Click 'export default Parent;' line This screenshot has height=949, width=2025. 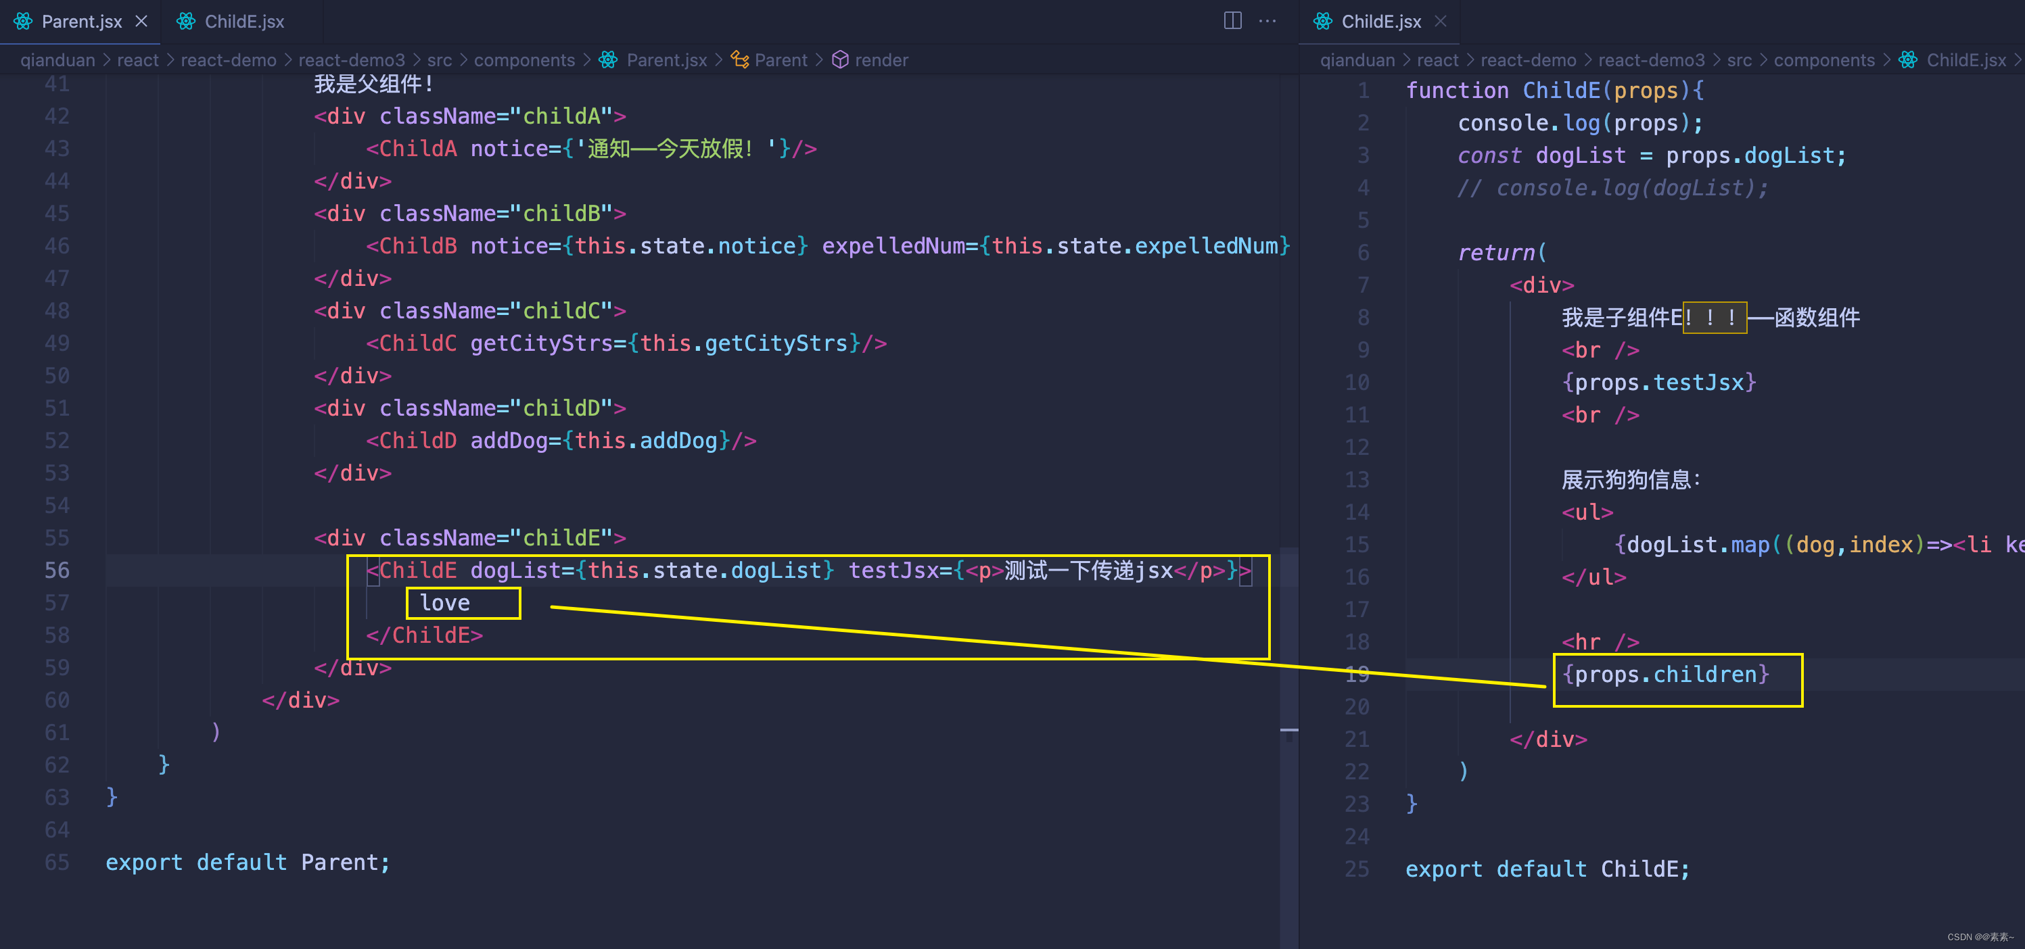(248, 862)
